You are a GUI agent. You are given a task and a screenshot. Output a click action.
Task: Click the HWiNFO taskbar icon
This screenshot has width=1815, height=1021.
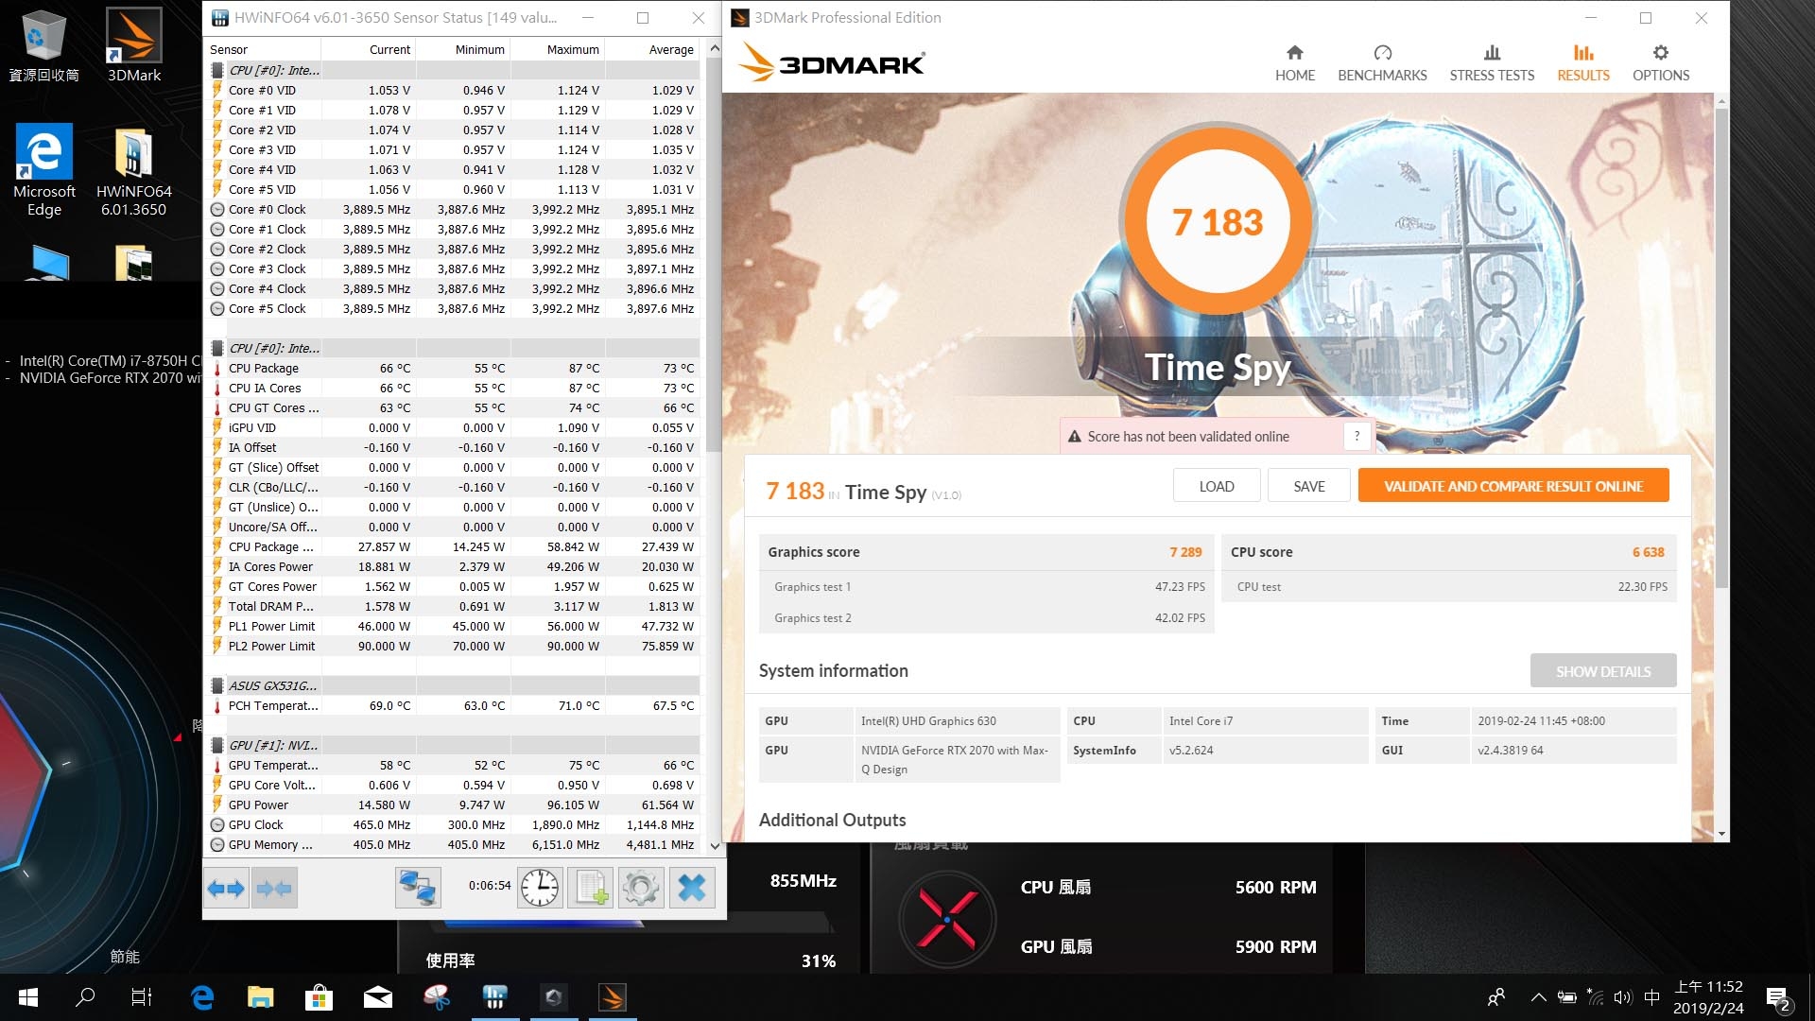(494, 997)
